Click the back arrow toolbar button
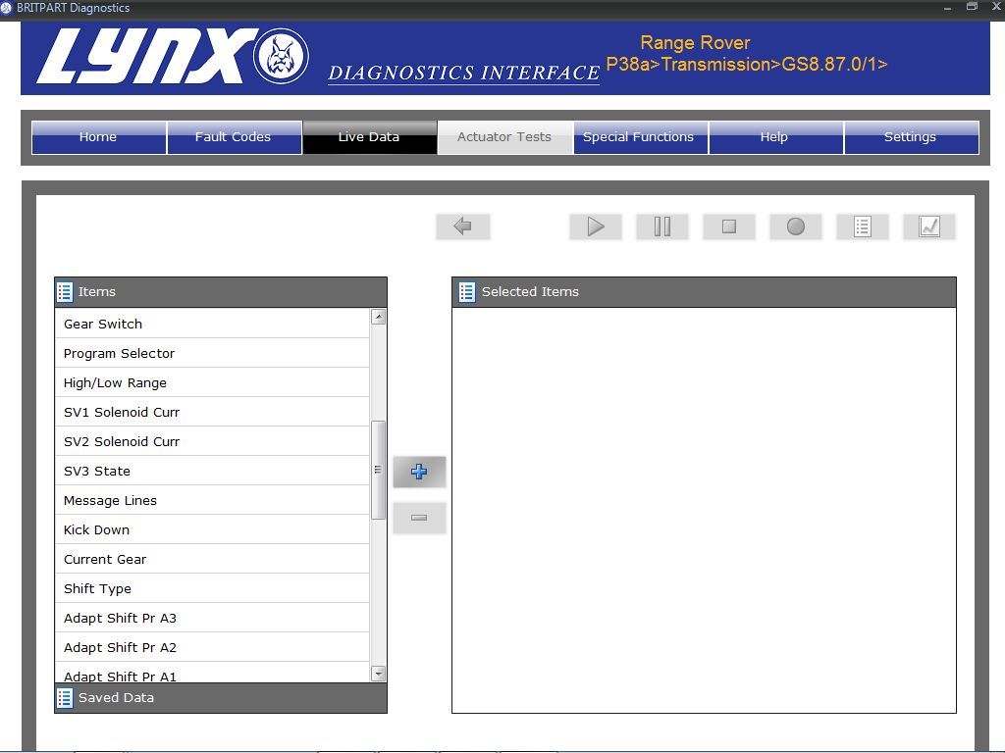 [x=463, y=226]
